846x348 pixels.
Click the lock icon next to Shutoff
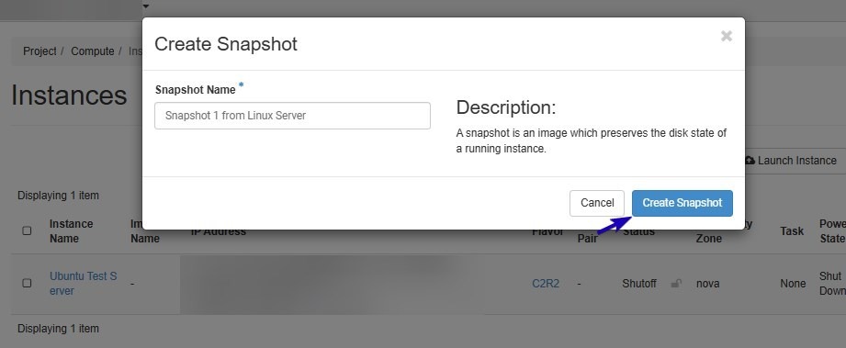coord(675,283)
